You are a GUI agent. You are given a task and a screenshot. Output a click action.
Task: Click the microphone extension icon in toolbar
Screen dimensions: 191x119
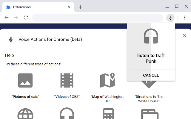point(170,18)
